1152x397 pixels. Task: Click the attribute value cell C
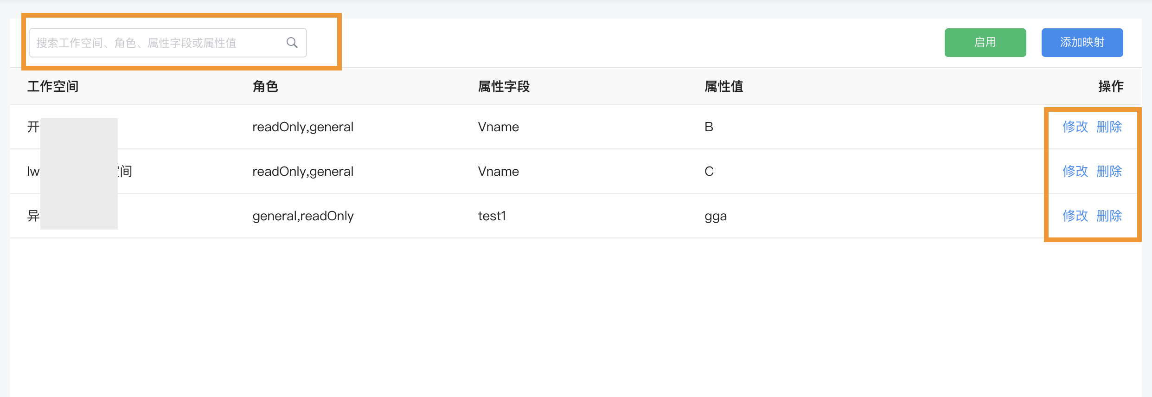pyautogui.click(x=709, y=172)
